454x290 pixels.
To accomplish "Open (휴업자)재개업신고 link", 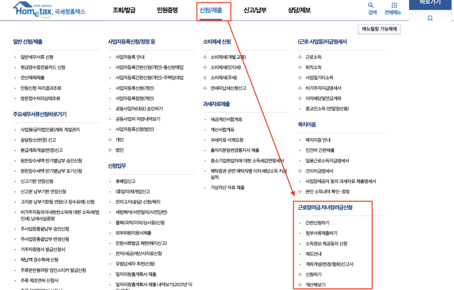I will coord(133,192).
